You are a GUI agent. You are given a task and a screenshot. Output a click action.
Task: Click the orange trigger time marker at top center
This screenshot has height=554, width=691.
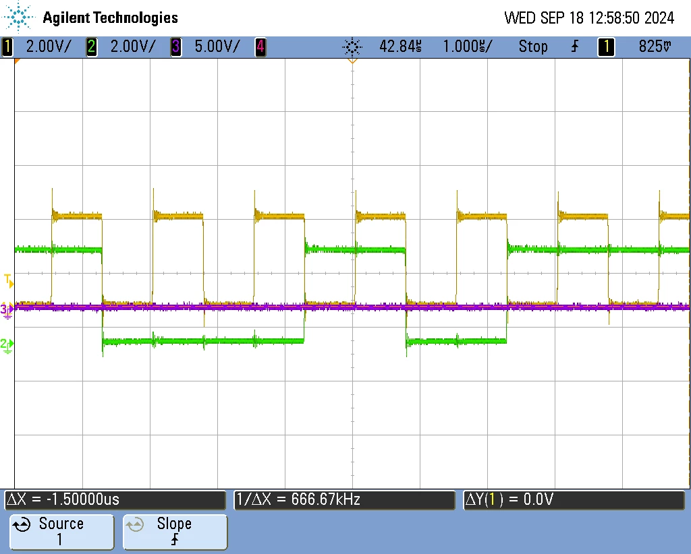tap(352, 61)
